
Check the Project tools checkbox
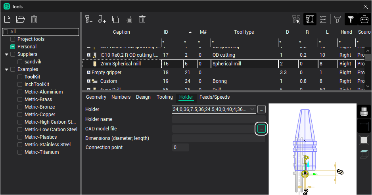(13, 39)
